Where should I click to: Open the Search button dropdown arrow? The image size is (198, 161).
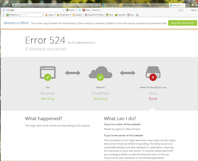pos(76,10)
